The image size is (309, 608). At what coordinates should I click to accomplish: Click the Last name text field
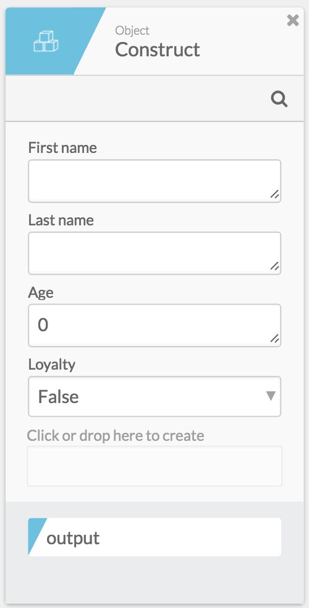pyautogui.click(x=154, y=253)
